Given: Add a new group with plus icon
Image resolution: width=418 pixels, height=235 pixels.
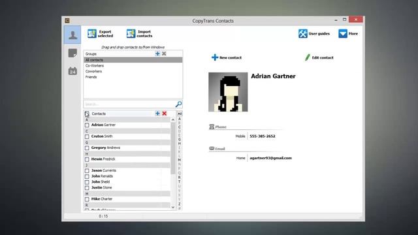Looking at the screenshot, I should click(x=157, y=54).
